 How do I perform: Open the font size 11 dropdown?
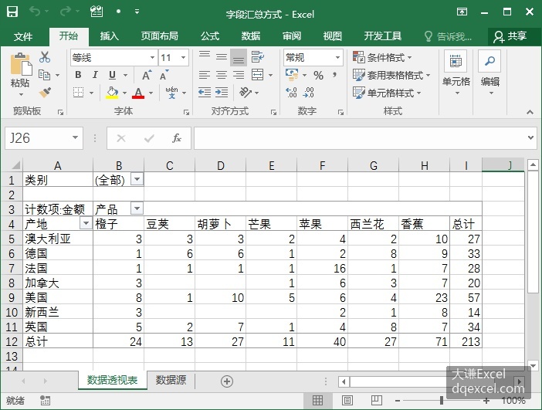[x=183, y=57]
